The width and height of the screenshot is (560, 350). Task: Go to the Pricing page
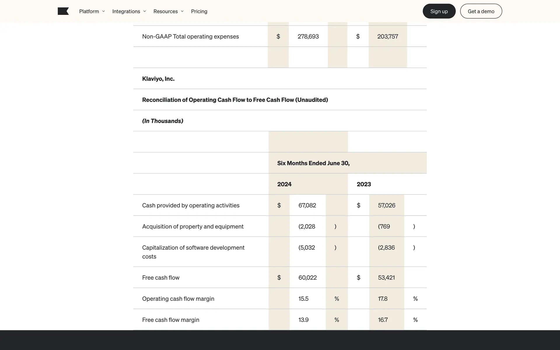point(199,11)
